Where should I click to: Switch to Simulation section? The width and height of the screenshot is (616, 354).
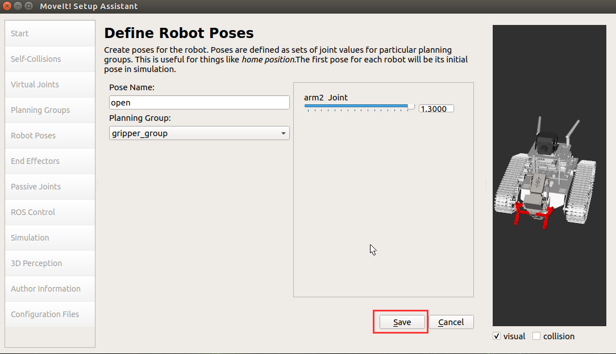pyautogui.click(x=50, y=238)
